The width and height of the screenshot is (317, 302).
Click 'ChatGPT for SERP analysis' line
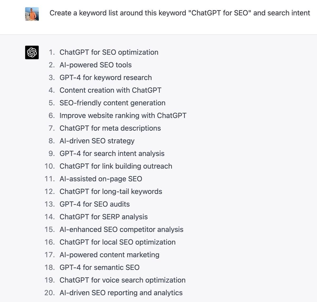(x=104, y=217)
